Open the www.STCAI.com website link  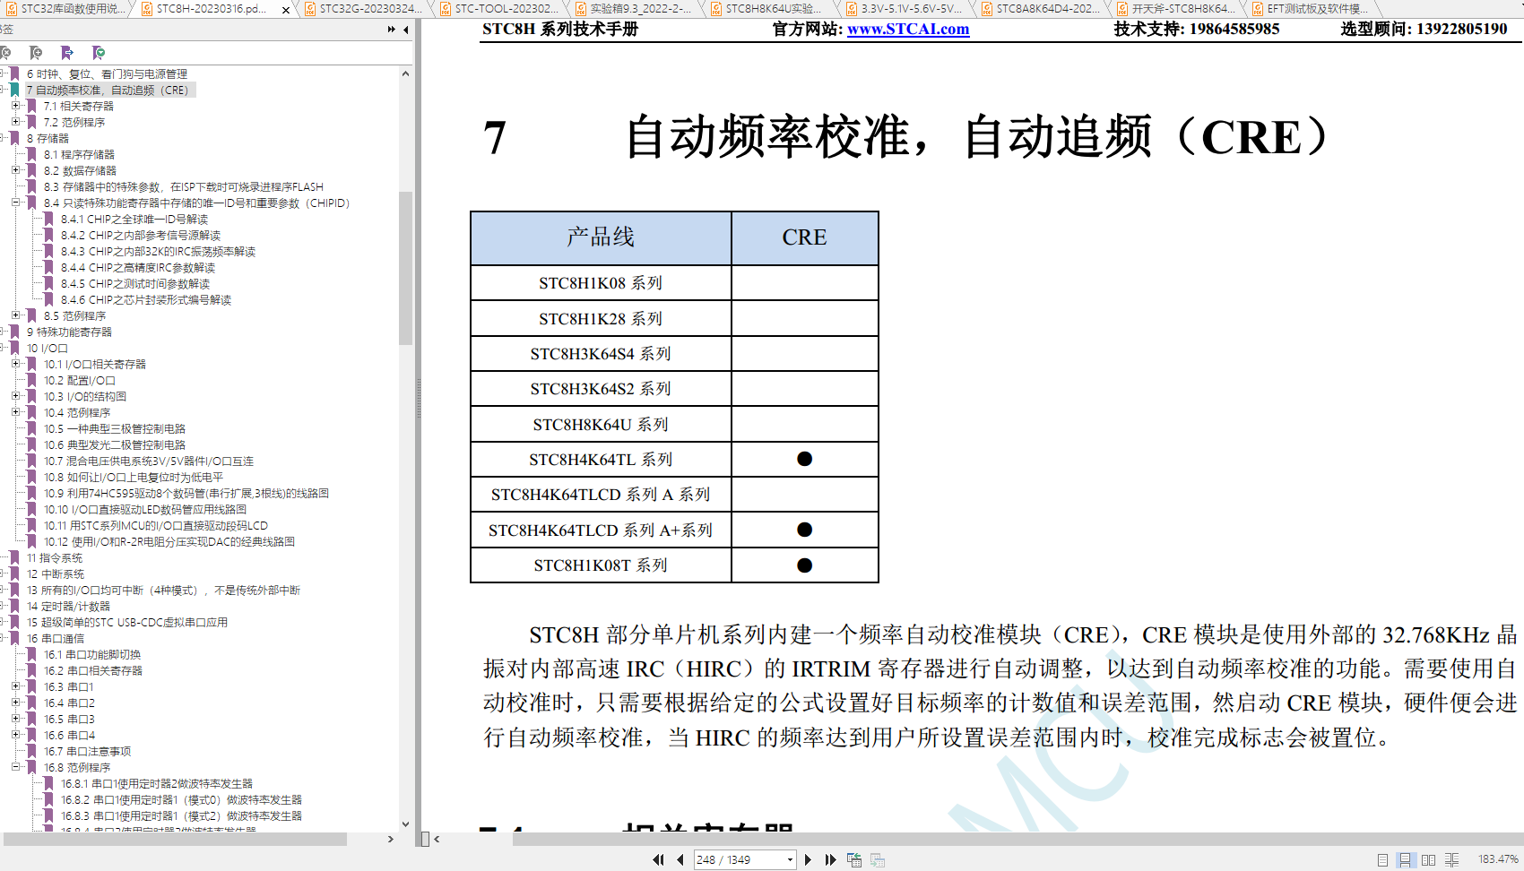click(x=908, y=29)
